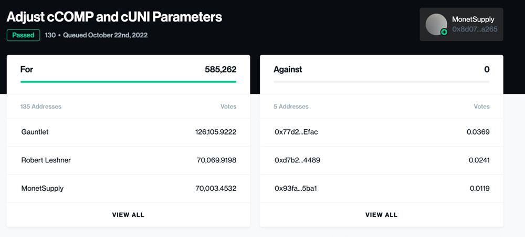This screenshot has width=525, height=237.
Task: Open Gauntlet voter entry
Action: (35, 132)
